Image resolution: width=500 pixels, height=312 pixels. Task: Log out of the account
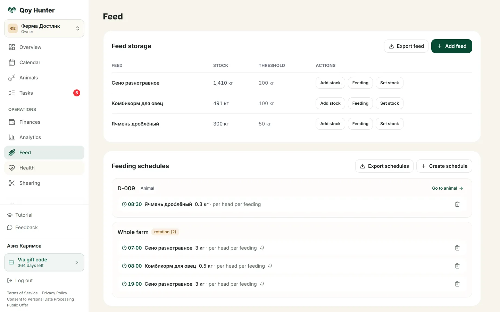20,280
